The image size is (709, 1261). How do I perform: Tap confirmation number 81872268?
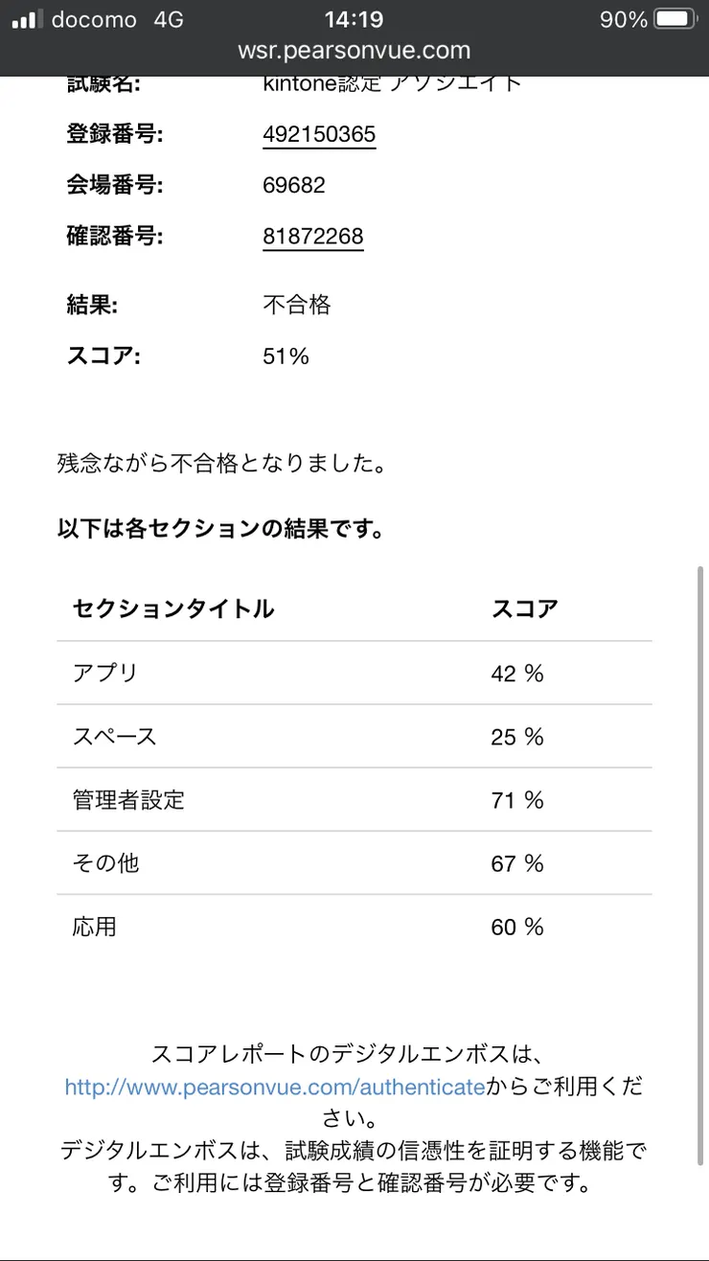click(x=313, y=237)
